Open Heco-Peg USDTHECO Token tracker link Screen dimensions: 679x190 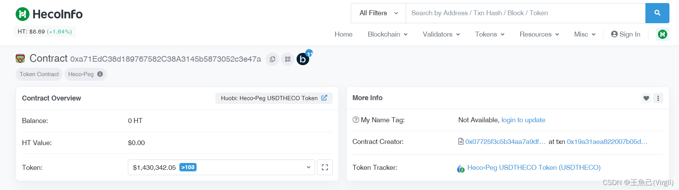pos(534,168)
